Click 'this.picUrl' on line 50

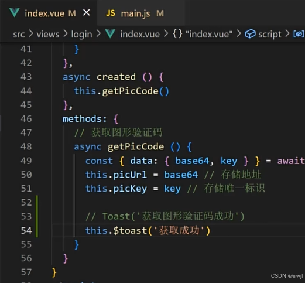pos(116,175)
